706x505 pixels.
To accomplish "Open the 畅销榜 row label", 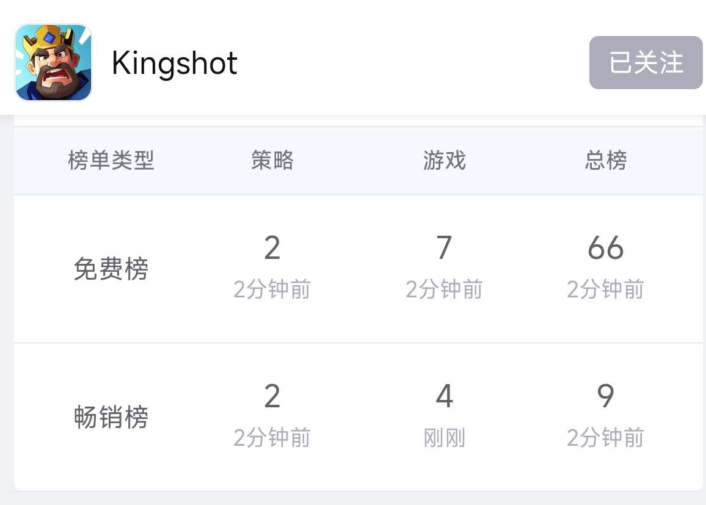I will [111, 417].
